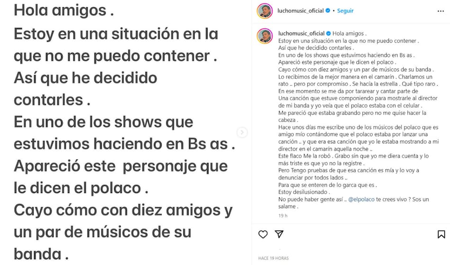The height and width of the screenshot is (265, 450).
Task: Open the three-dot more options menu
Action: click(x=441, y=11)
